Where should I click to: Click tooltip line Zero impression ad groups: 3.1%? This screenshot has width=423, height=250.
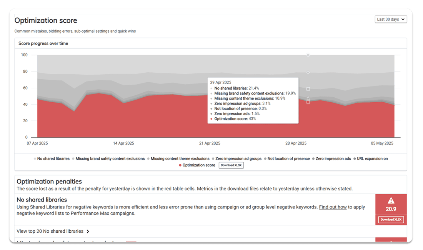pos(240,103)
